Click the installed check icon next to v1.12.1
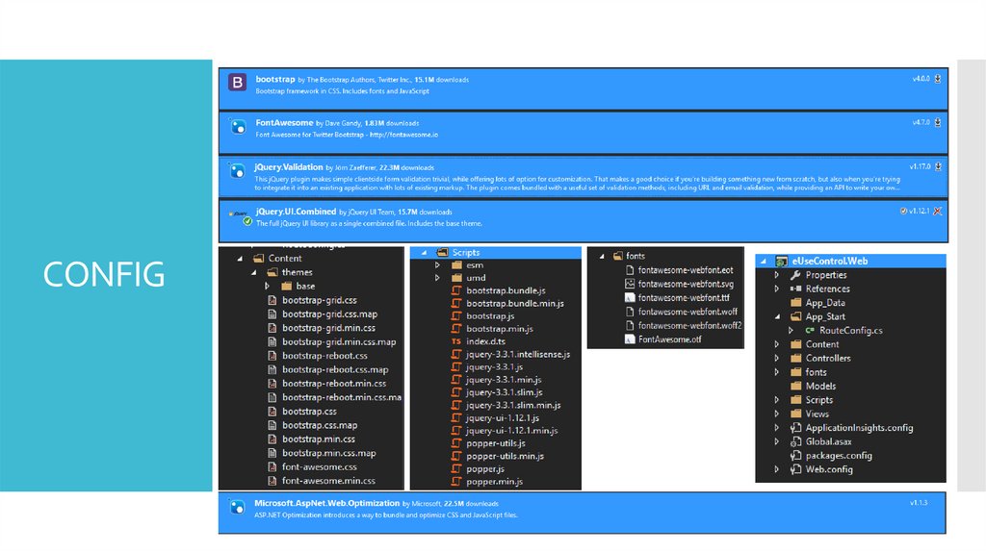 [x=903, y=211]
